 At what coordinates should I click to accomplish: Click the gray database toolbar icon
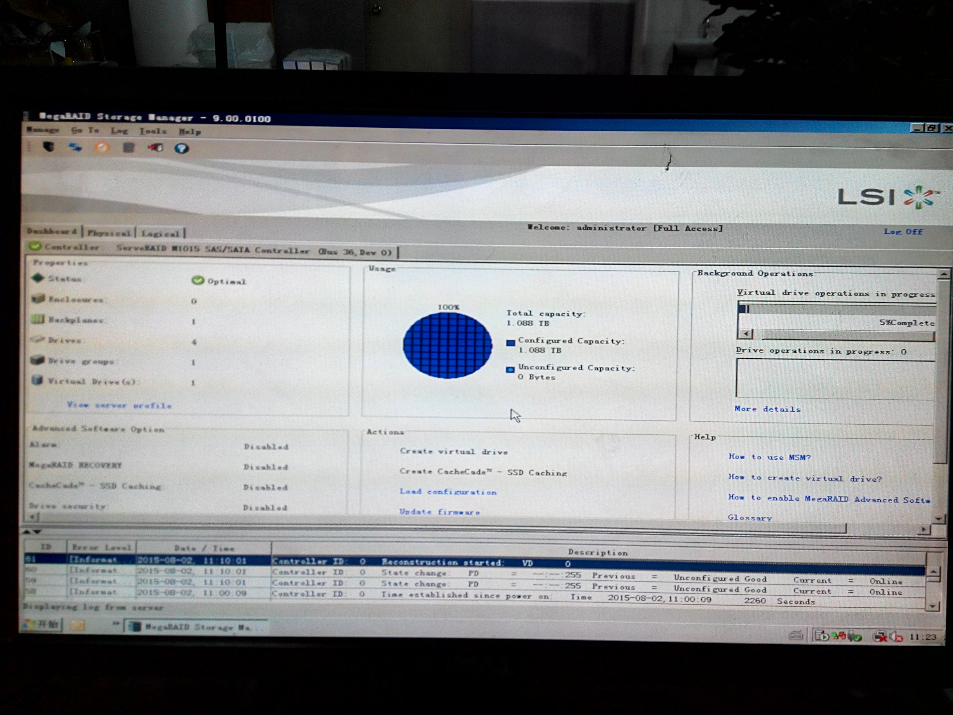tap(128, 148)
